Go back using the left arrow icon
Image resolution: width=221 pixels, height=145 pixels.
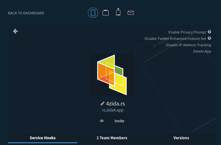point(15,31)
